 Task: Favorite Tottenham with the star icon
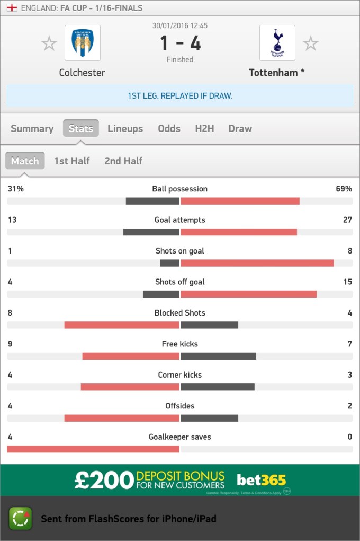(311, 43)
